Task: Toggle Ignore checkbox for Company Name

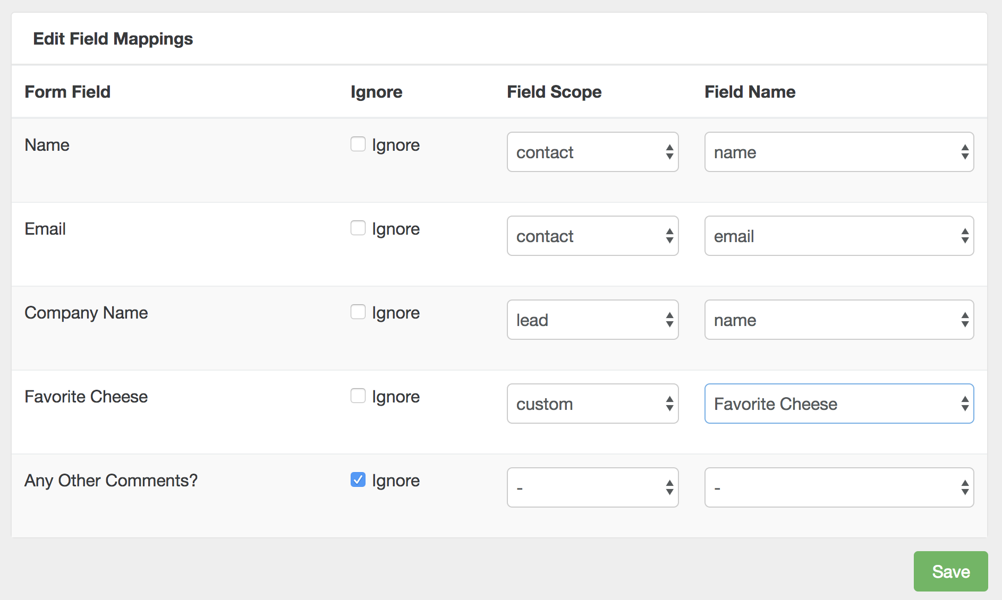Action: pos(358,312)
